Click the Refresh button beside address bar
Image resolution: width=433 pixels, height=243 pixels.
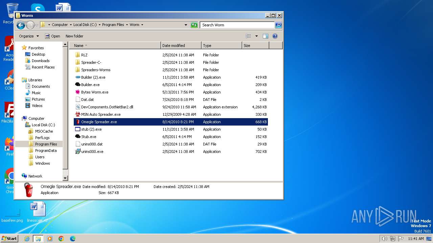(194, 25)
